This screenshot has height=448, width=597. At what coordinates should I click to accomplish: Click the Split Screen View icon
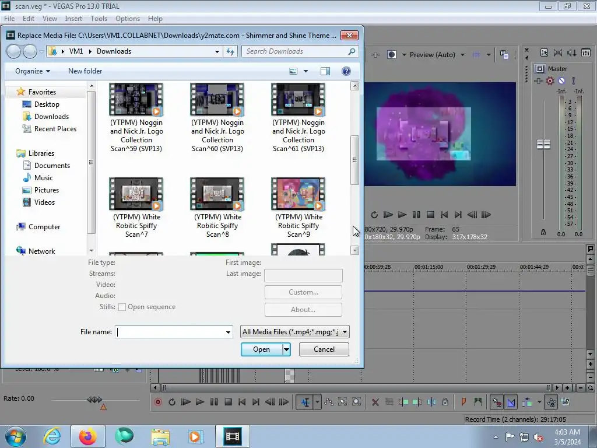(391, 55)
